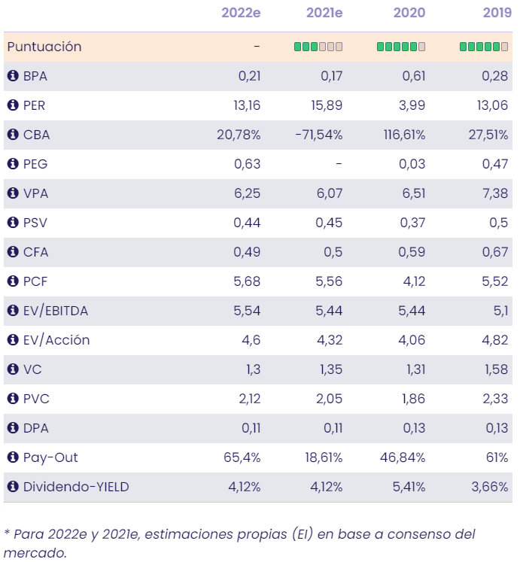Click the info icon beside PER
This screenshot has width=520, height=562.
tap(12, 105)
